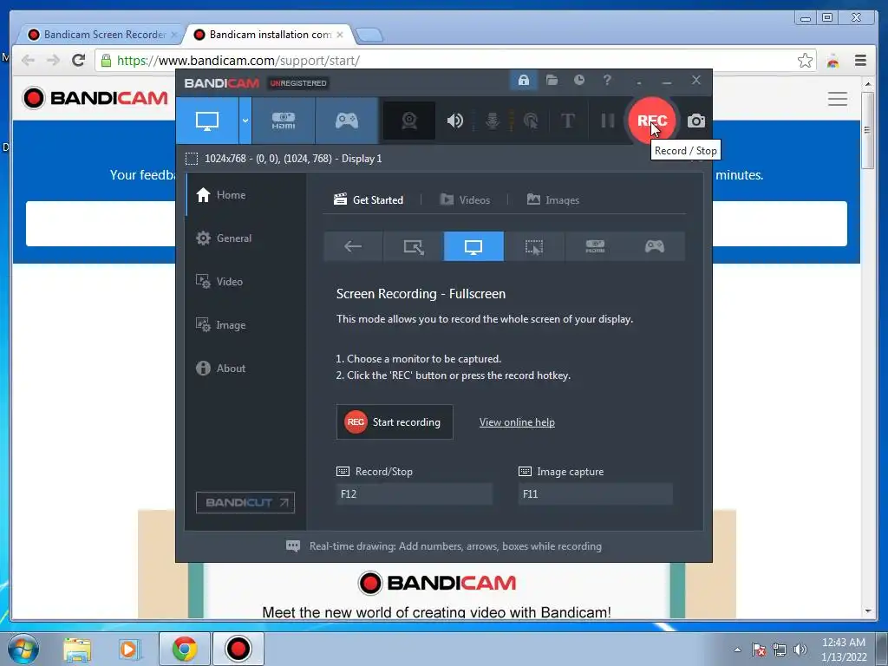Click the UNREGISTERED badge
This screenshot has width=888, height=666.
pos(298,83)
